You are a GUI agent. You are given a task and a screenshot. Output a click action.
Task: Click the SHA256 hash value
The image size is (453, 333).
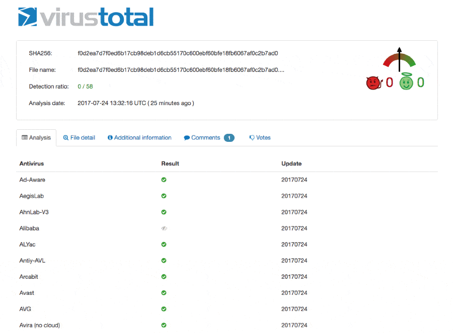(178, 53)
